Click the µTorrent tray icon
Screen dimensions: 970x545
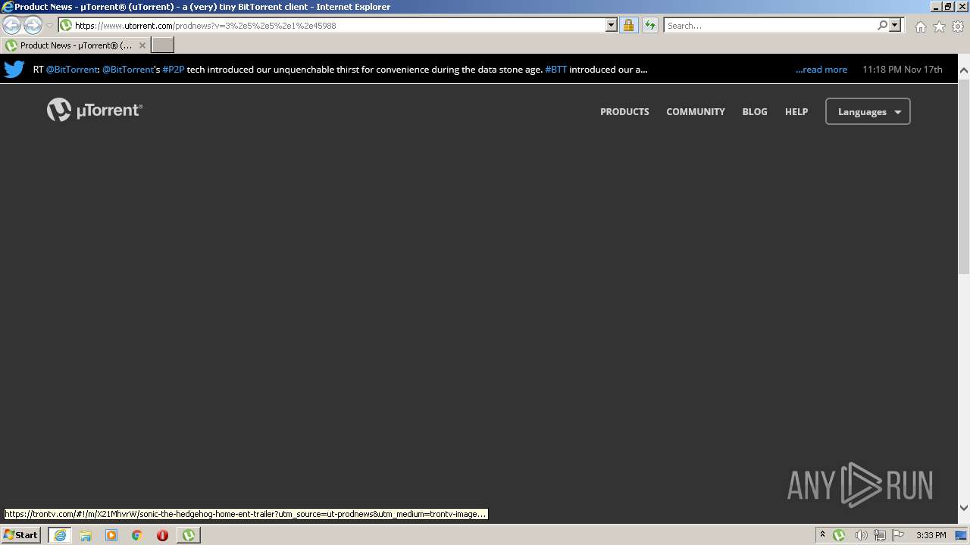pos(839,535)
